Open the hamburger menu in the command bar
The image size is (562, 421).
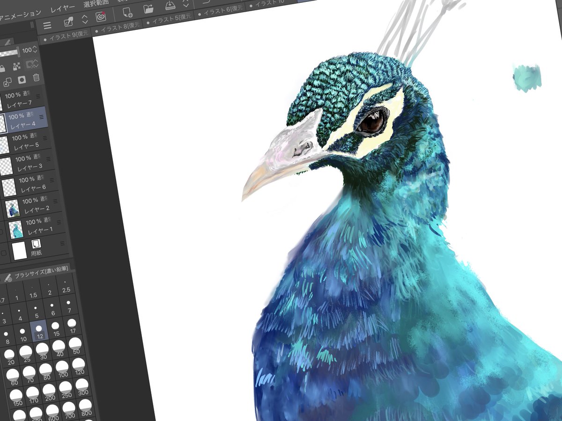click(47, 25)
